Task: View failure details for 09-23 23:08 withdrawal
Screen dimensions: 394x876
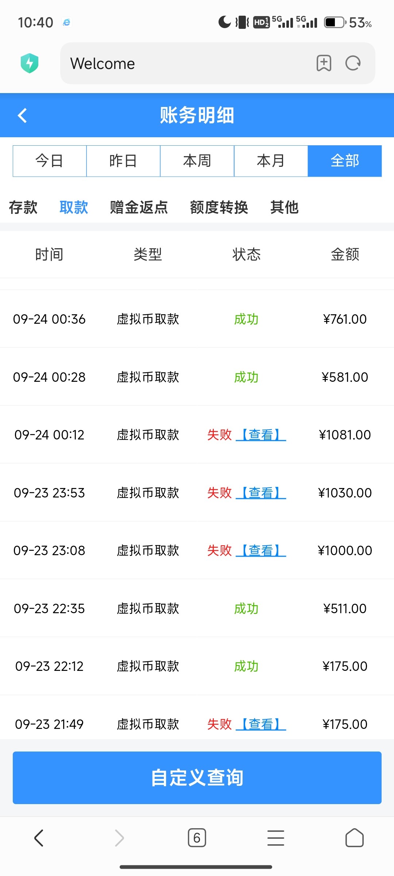Action: click(261, 550)
